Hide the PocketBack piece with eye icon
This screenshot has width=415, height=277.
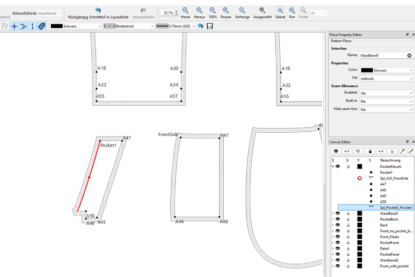(338, 219)
